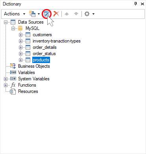
Task: Click the red Delete icon in toolbar
Action: click(x=56, y=14)
